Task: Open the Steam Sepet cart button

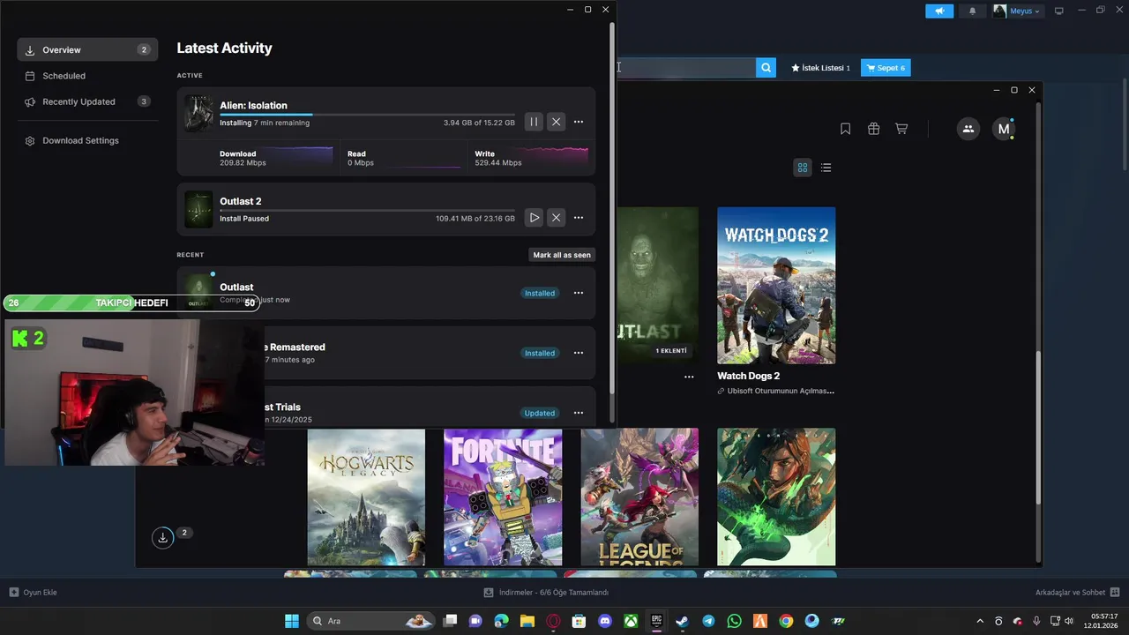Action: point(886,68)
